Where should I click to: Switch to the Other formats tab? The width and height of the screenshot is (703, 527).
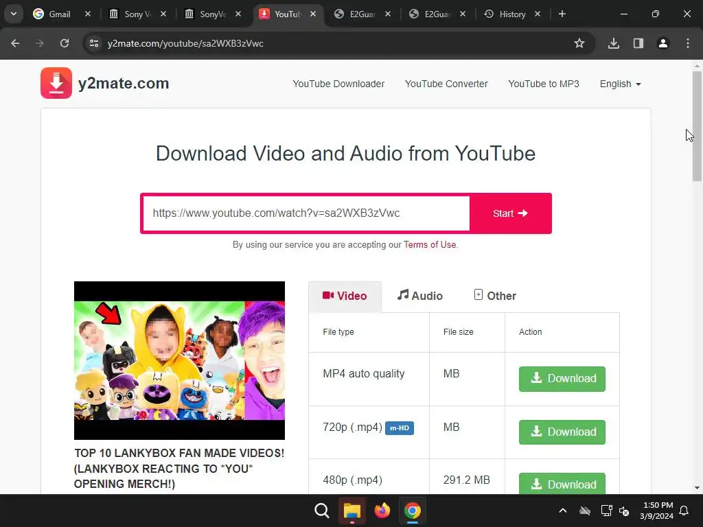click(495, 296)
